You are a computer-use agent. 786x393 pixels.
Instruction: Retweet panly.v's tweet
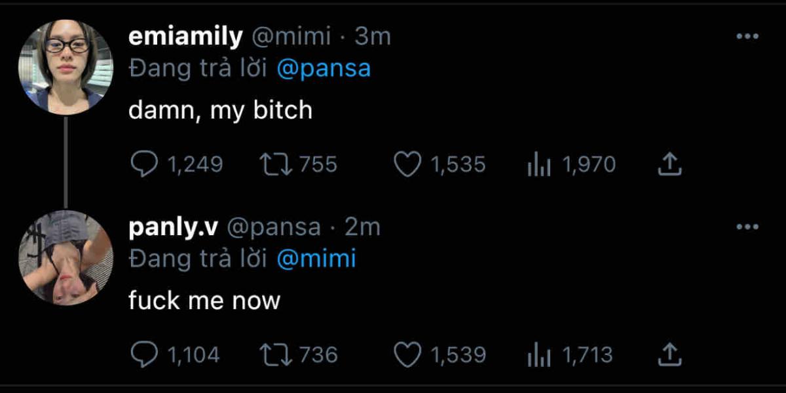pyautogui.click(x=274, y=355)
